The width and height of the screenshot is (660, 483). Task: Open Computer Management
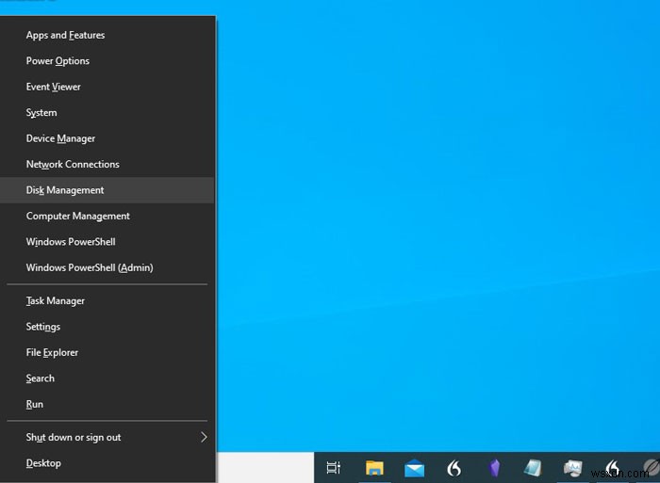coord(107,216)
